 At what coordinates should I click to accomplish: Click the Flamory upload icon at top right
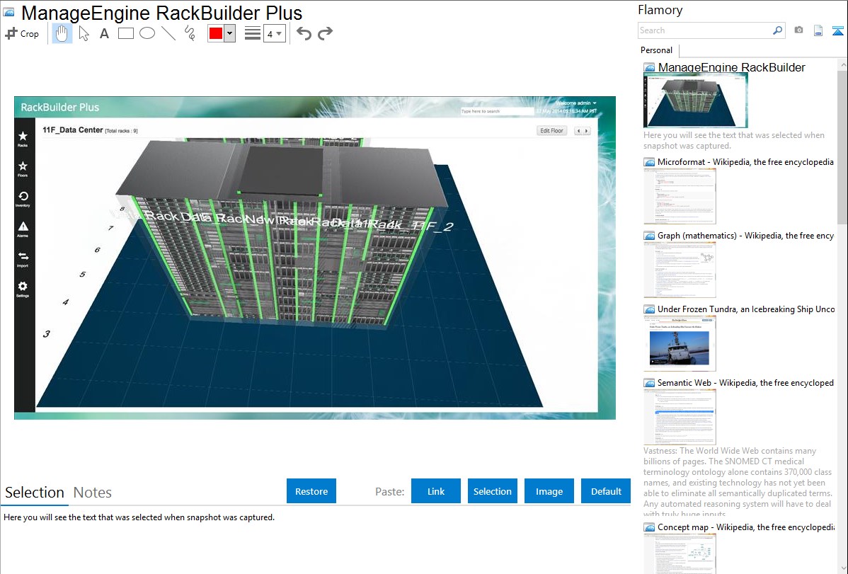coord(837,30)
